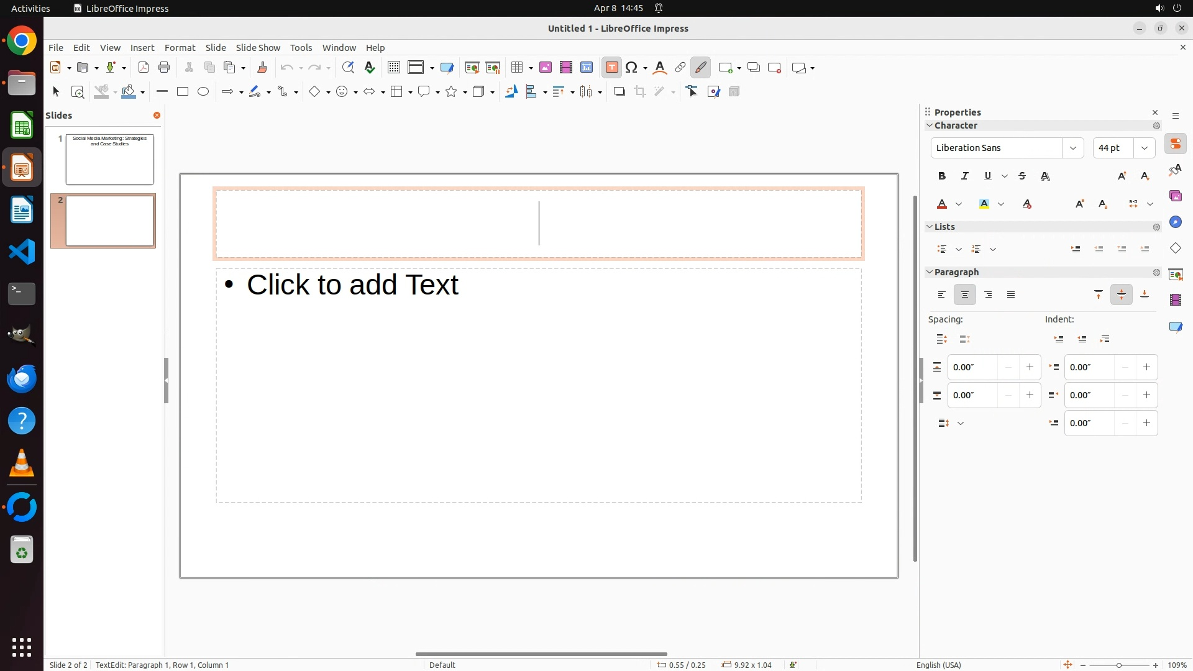Viewport: 1193px width, 671px height.
Task: Click the Start from First Slide icon
Action: point(472,68)
